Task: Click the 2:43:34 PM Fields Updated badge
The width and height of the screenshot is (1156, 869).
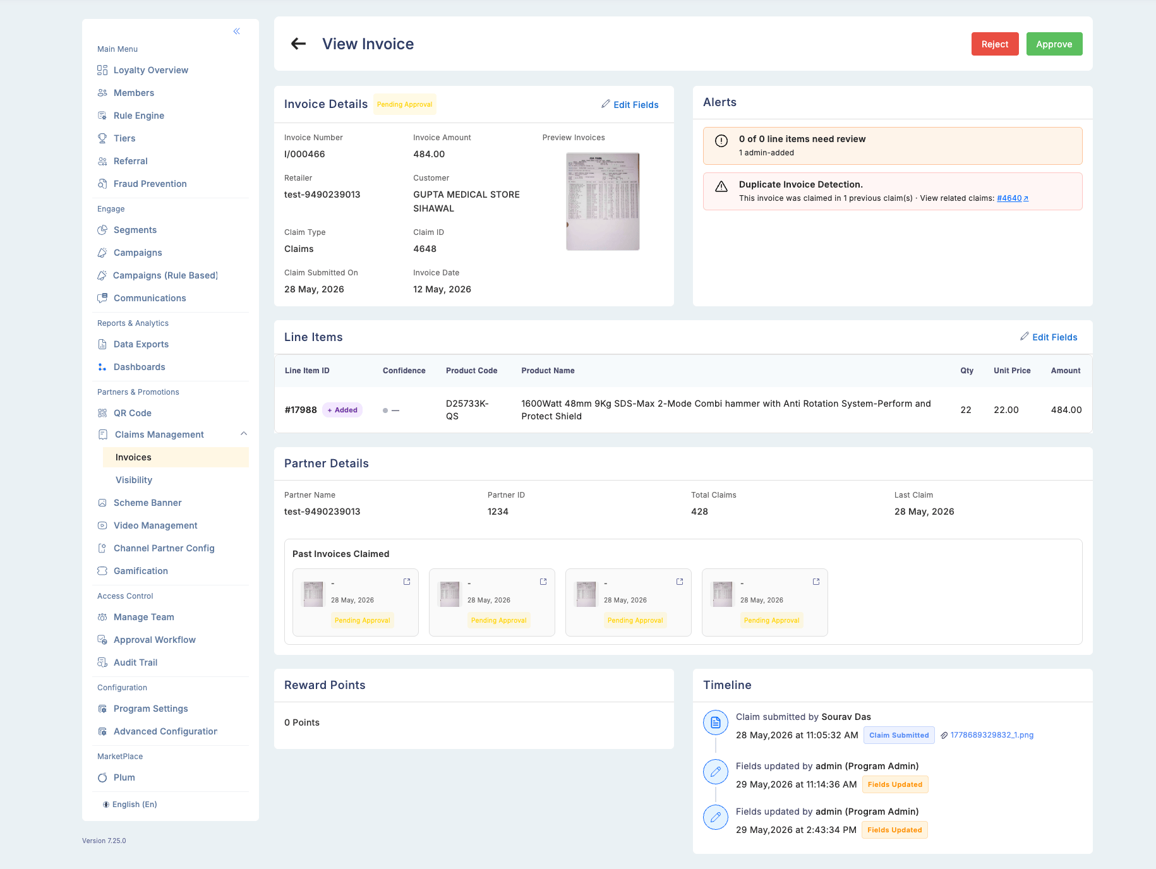Action: [894, 830]
